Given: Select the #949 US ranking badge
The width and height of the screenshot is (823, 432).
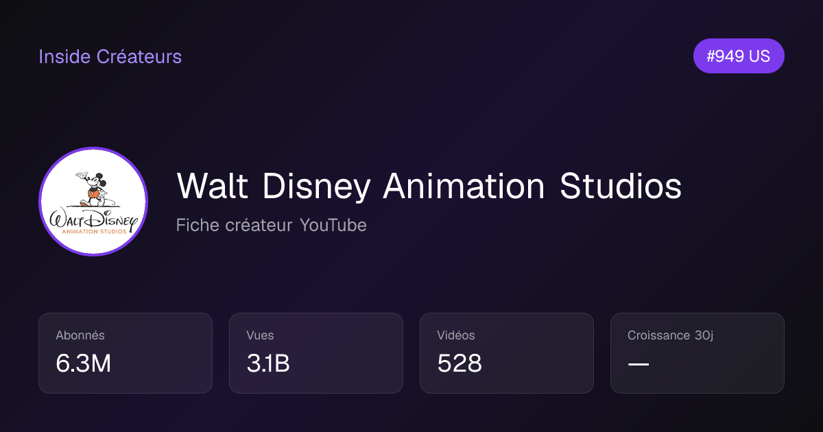Looking at the screenshot, I should 739,56.
